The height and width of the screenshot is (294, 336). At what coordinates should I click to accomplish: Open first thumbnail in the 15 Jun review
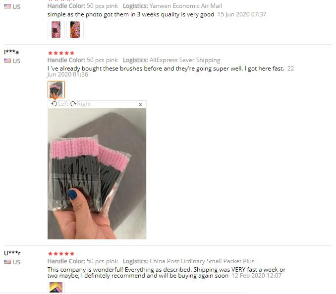click(x=56, y=30)
